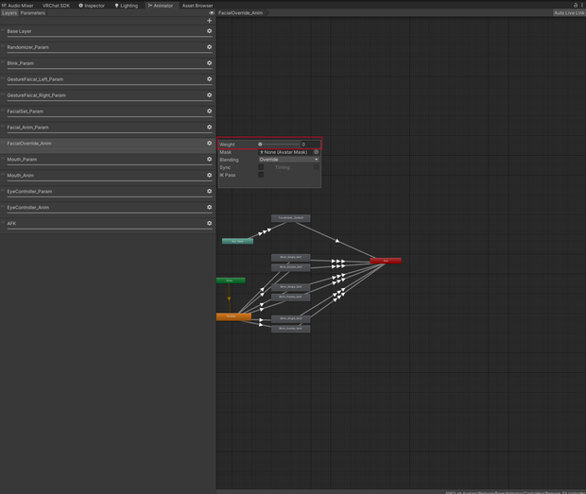The height and width of the screenshot is (494, 586).
Task: Switch to the Inspector tab
Action: [x=92, y=6]
